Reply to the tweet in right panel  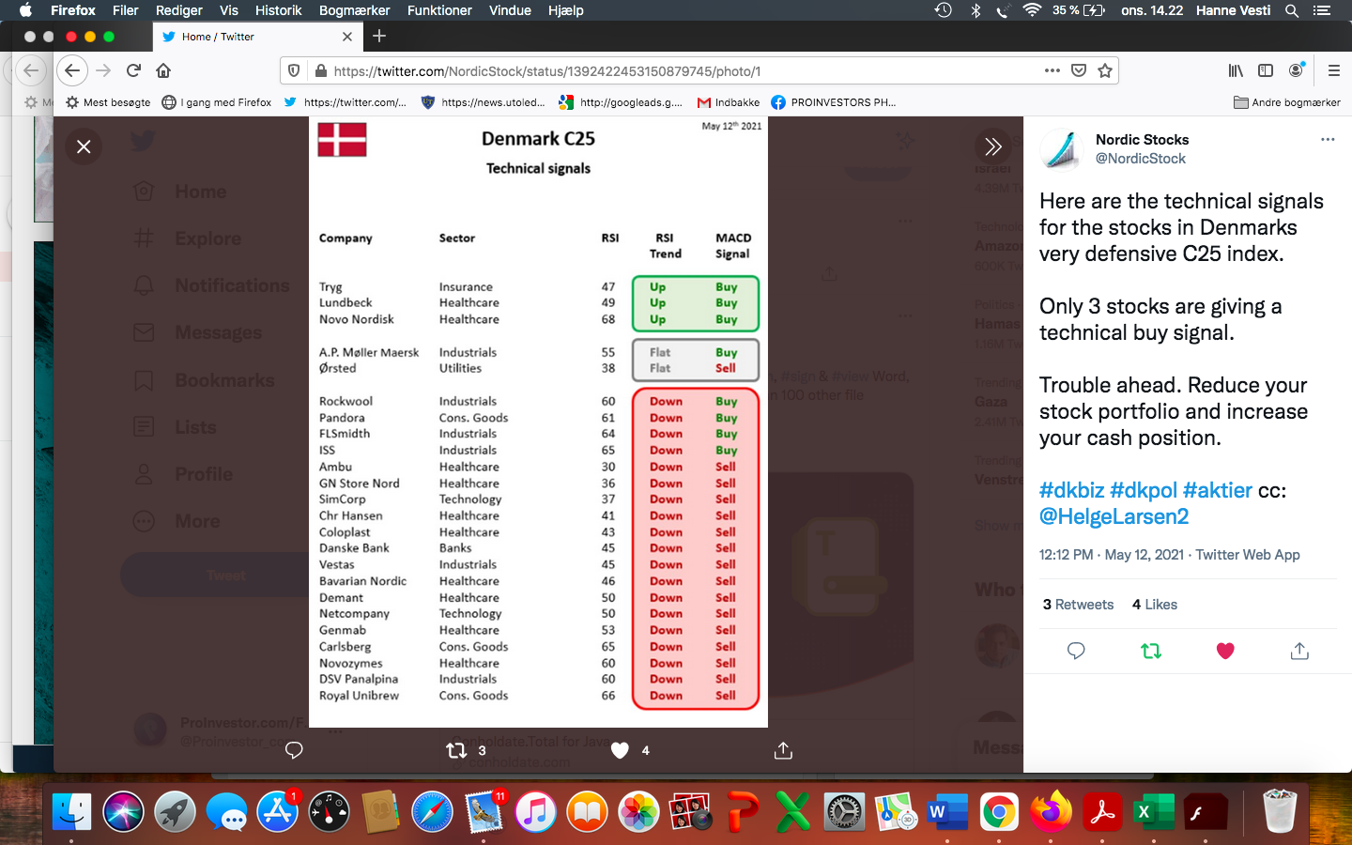[x=1076, y=651]
